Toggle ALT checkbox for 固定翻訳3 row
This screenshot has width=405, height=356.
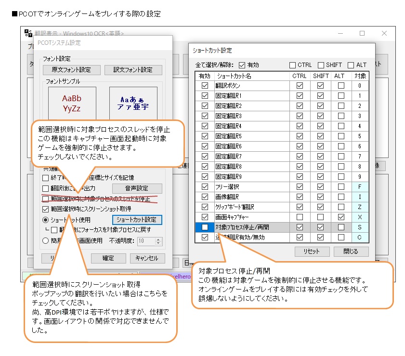point(341,116)
